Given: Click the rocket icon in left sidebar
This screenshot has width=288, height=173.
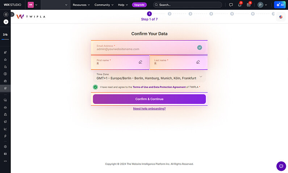Looking at the screenshot, I should pos(5,52).
